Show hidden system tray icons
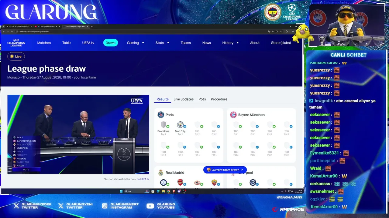This screenshot has width=389, height=218. point(282,191)
